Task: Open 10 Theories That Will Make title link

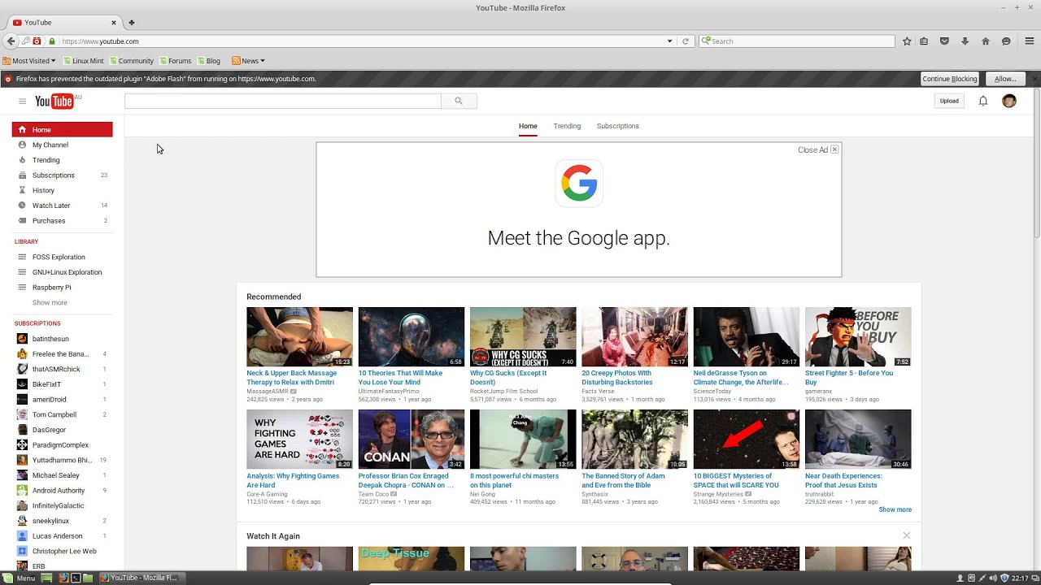Action: (x=400, y=378)
